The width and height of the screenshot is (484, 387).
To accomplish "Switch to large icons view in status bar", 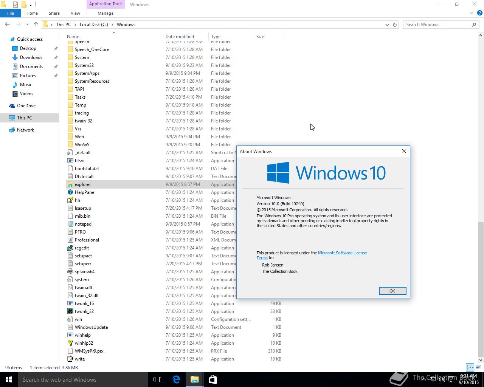I will (x=479, y=367).
